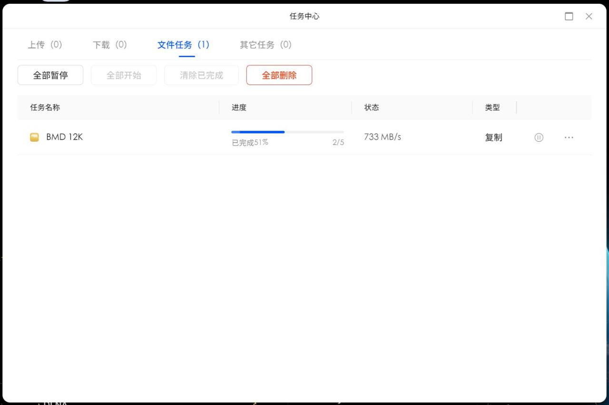
Task: Click the 733 MB/s transfer speed
Action: pyautogui.click(x=383, y=137)
